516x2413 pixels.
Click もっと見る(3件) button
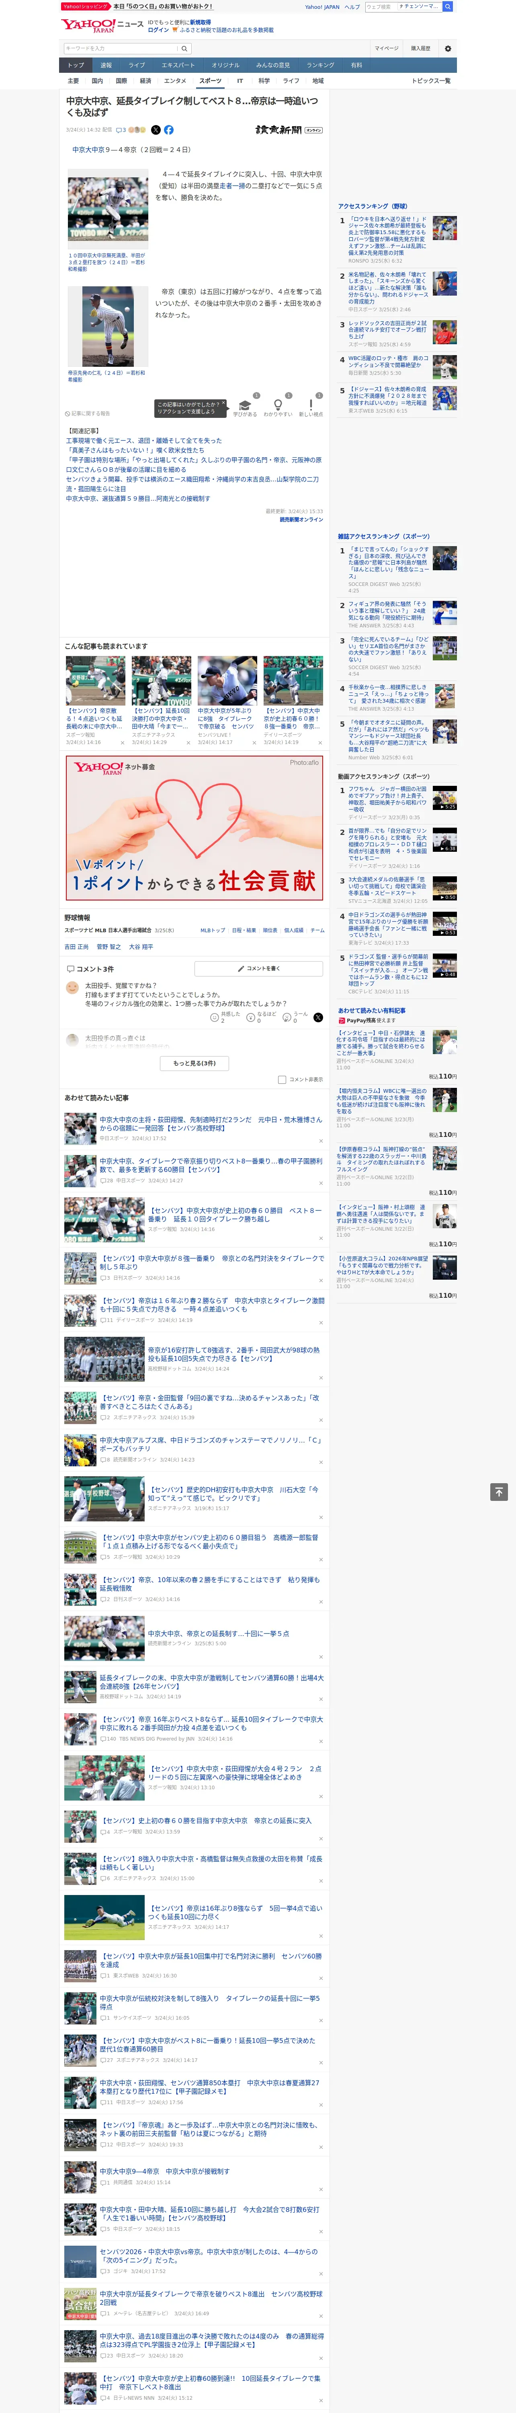point(195,1063)
